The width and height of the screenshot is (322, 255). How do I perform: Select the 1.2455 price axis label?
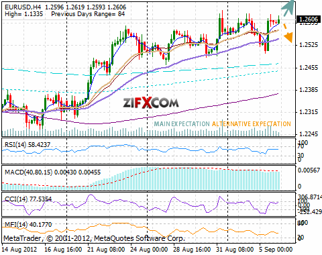309,68
